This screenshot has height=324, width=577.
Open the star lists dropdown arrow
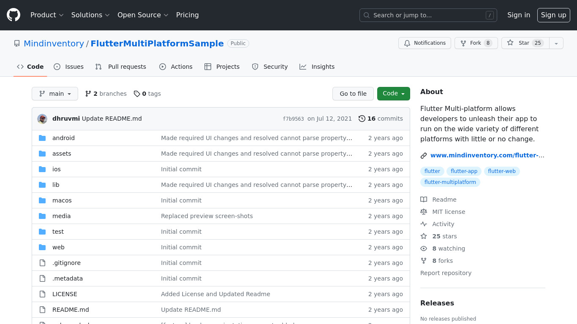click(556, 43)
